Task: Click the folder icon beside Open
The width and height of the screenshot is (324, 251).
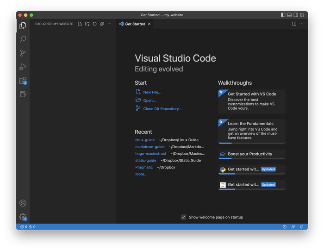Action: point(138,100)
